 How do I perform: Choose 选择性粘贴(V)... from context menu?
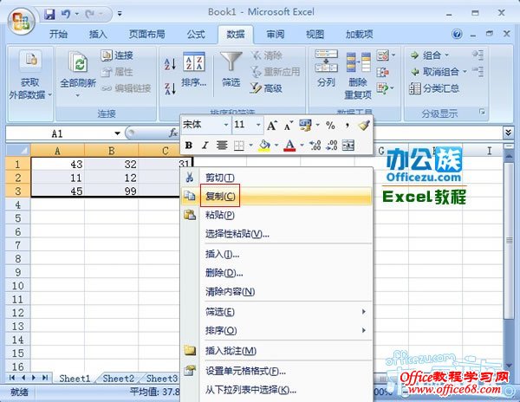276,234
